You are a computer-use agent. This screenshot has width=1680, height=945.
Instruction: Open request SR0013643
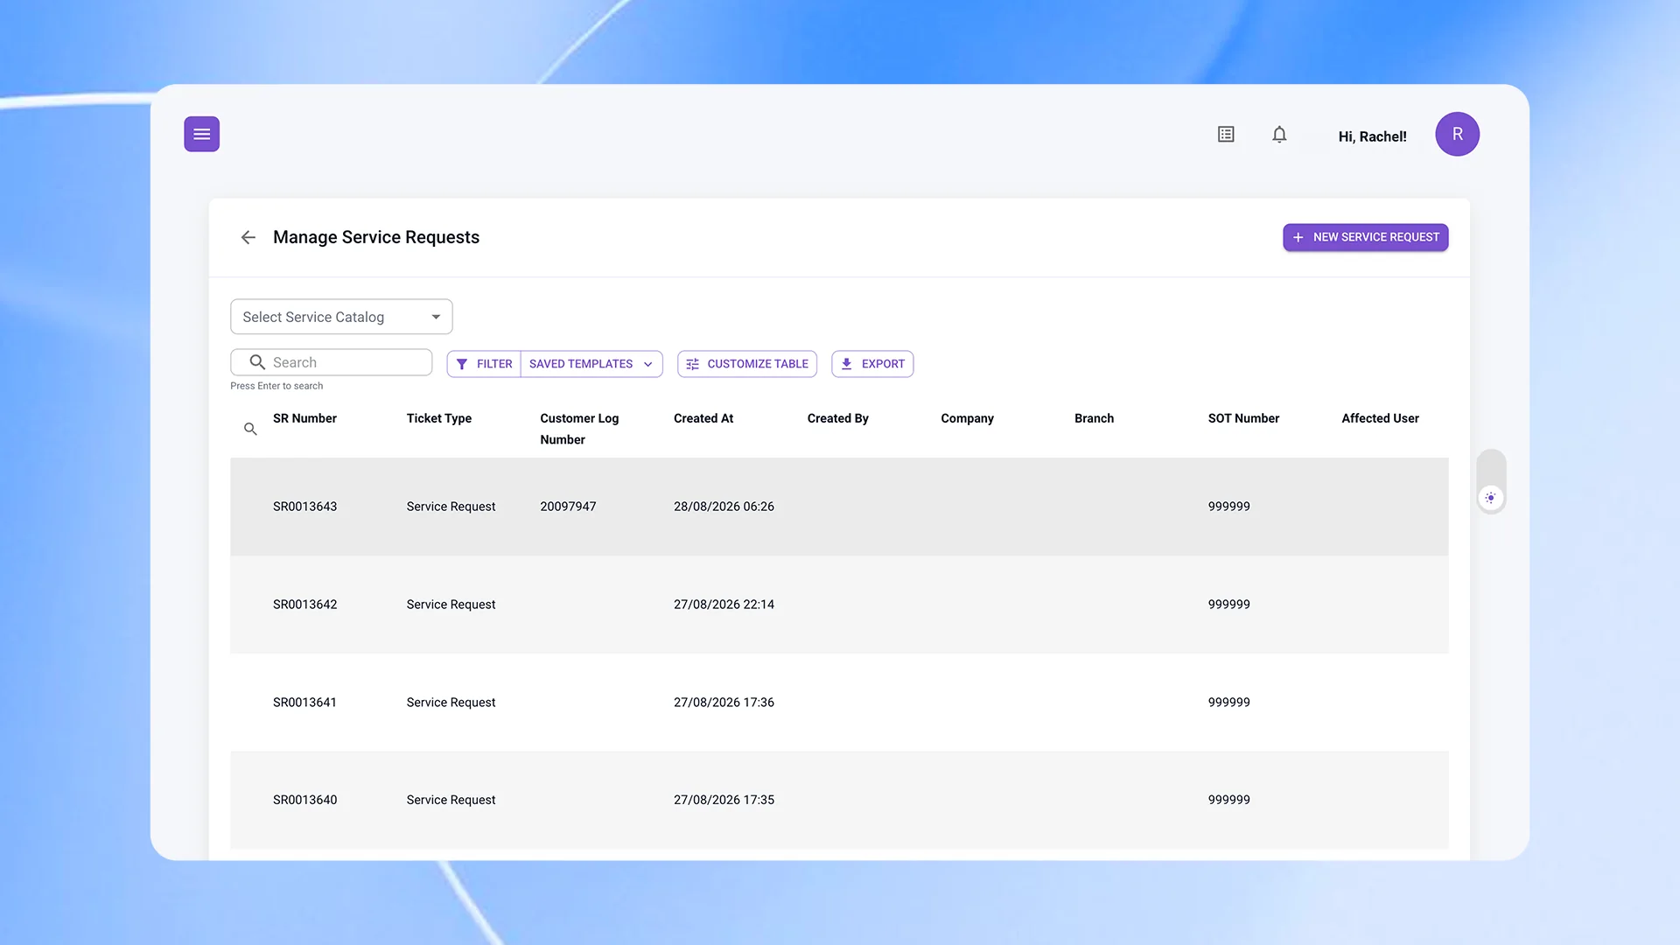(304, 507)
